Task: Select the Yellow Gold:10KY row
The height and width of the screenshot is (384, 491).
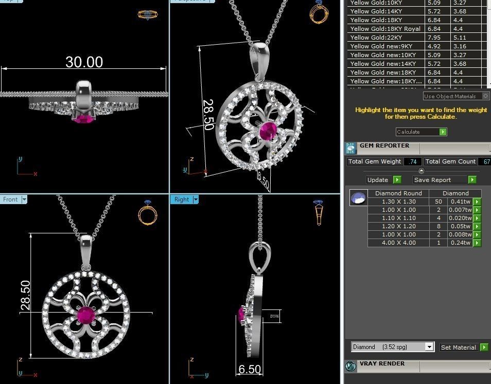Action: [417, 3]
